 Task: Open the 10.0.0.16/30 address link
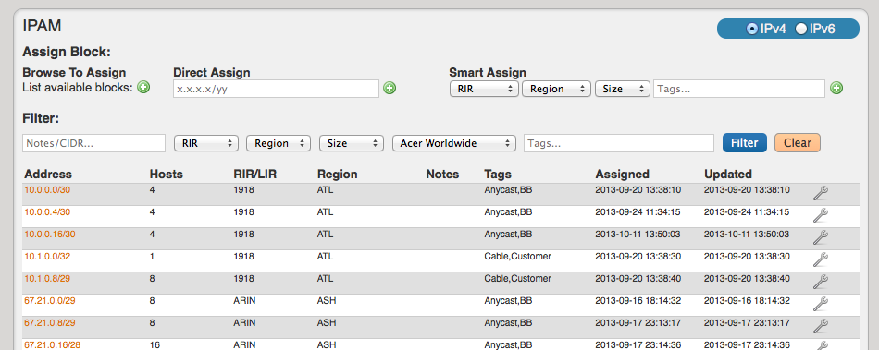pos(50,235)
